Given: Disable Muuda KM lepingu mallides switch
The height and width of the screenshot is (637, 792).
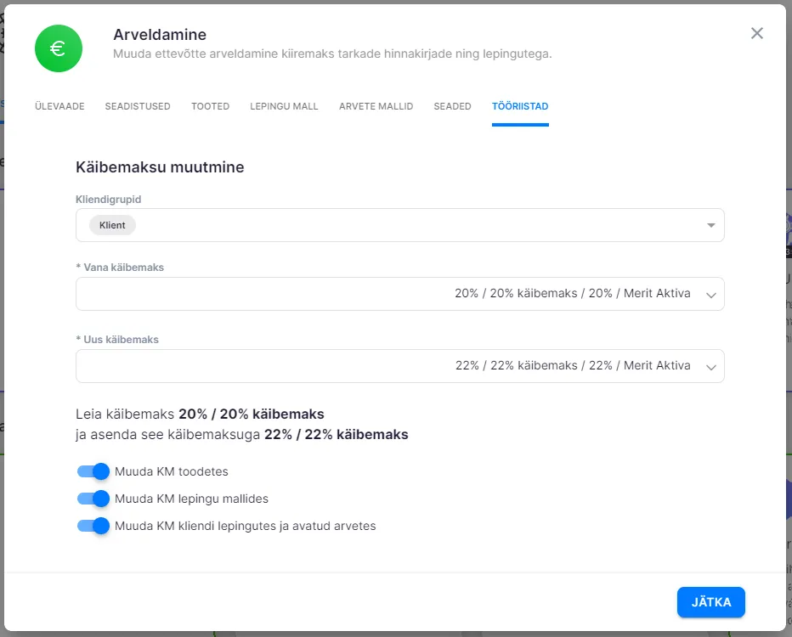Looking at the screenshot, I should click(x=93, y=499).
